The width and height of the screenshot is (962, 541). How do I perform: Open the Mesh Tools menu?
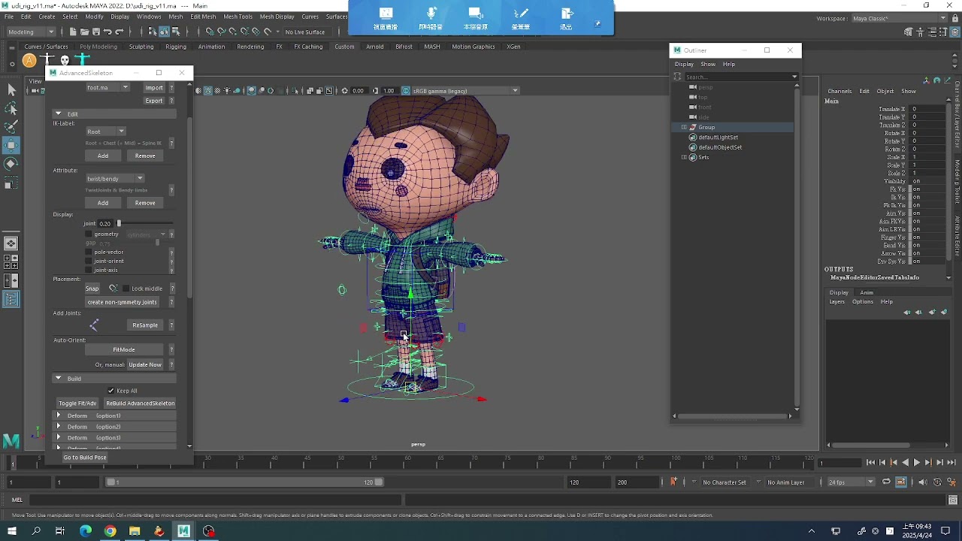238,17
